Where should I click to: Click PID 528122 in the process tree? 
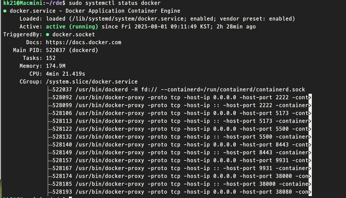tap(62, 129)
